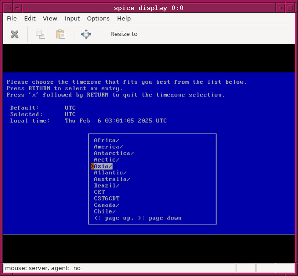Image resolution: width=298 pixels, height=276 pixels.
Task: Toggle fullscreen with the toolbar icon
Action: pos(86,34)
